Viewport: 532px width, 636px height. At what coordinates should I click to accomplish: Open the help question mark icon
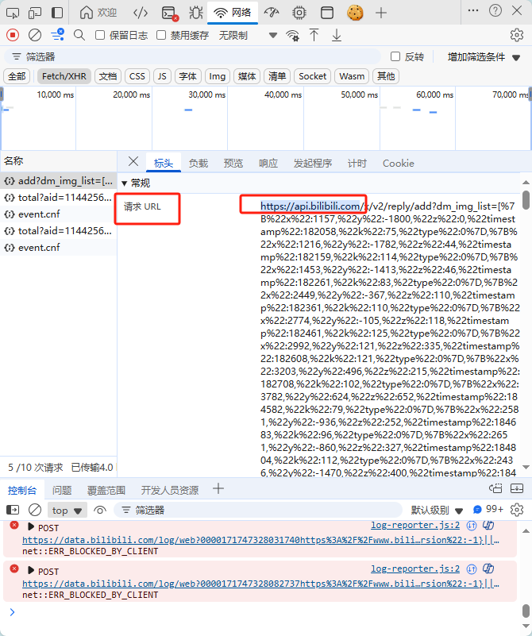pos(495,11)
